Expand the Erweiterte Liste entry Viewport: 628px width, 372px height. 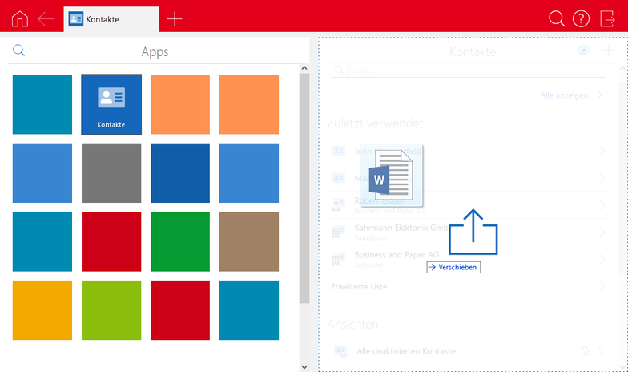click(601, 286)
